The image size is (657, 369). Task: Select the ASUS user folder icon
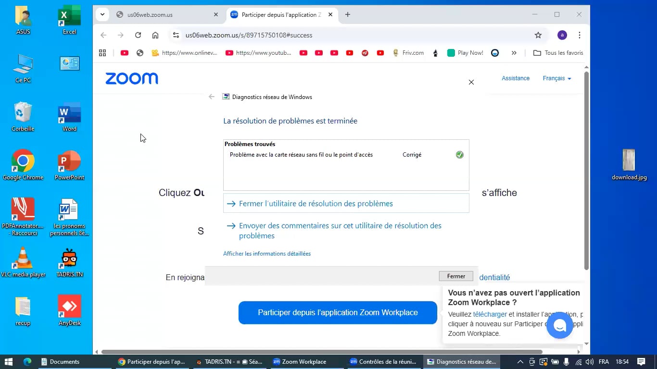pyautogui.click(x=23, y=21)
